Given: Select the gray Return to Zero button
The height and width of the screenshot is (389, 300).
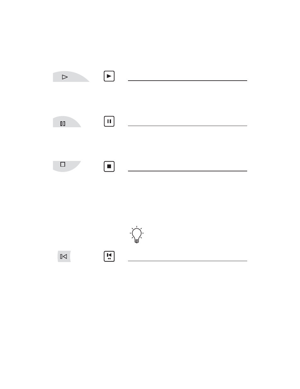Looking at the screenshot, I should (x=64, y=256).
